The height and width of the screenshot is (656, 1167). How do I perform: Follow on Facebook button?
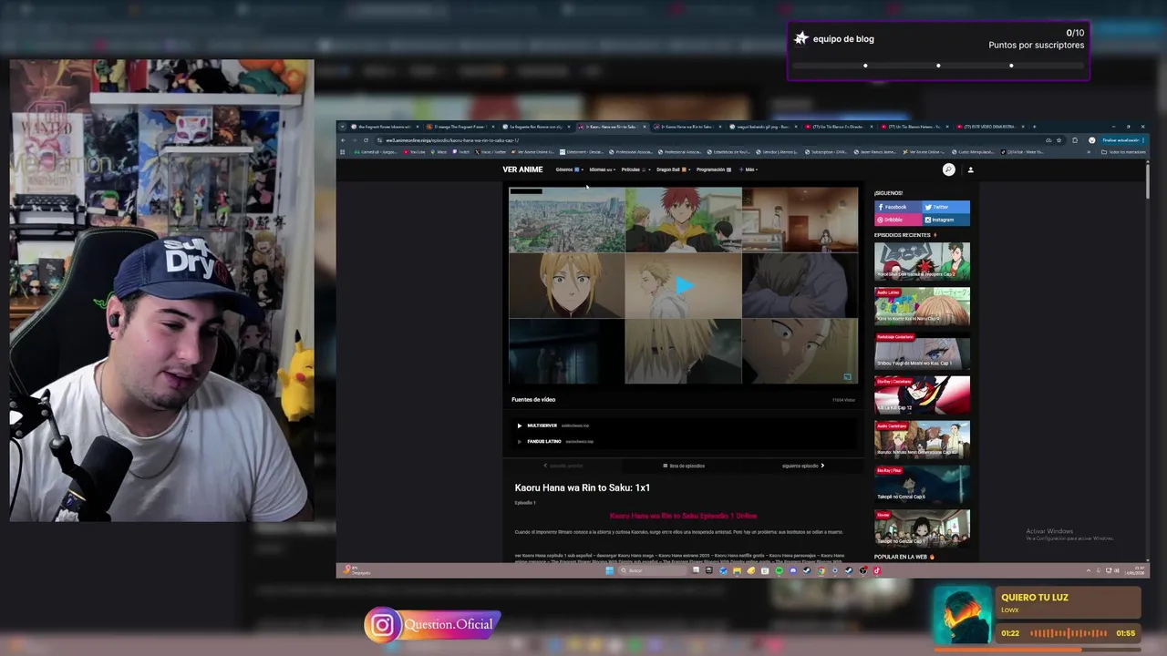pyautogui.click(x=898, y=207)
